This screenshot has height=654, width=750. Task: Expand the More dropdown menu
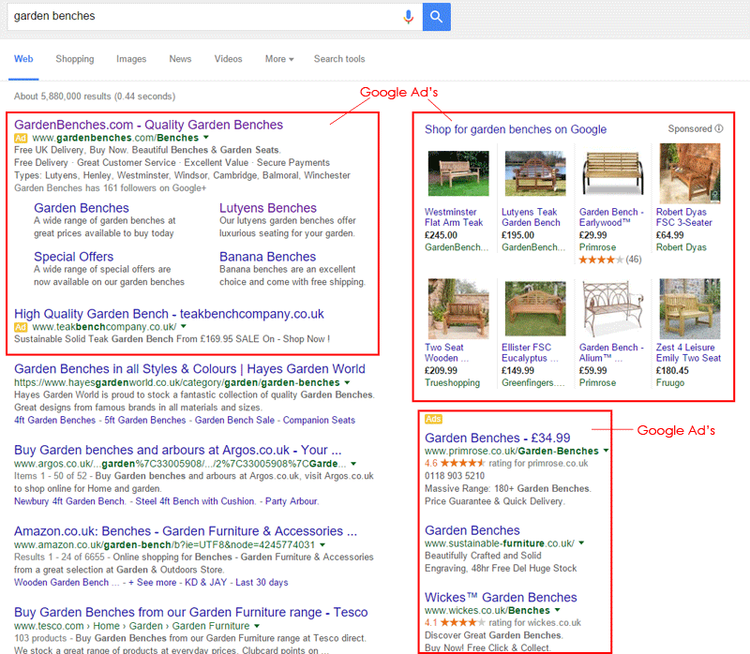point(279,59)
